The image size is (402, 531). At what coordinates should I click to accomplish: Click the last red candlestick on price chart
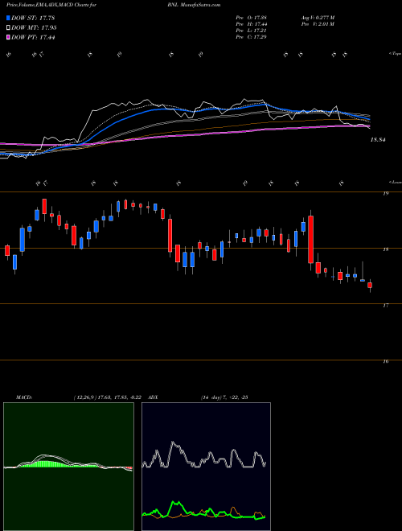pos(370,285)
